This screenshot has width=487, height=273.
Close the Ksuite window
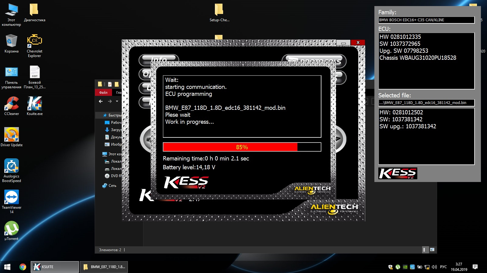tap(358, 43)
